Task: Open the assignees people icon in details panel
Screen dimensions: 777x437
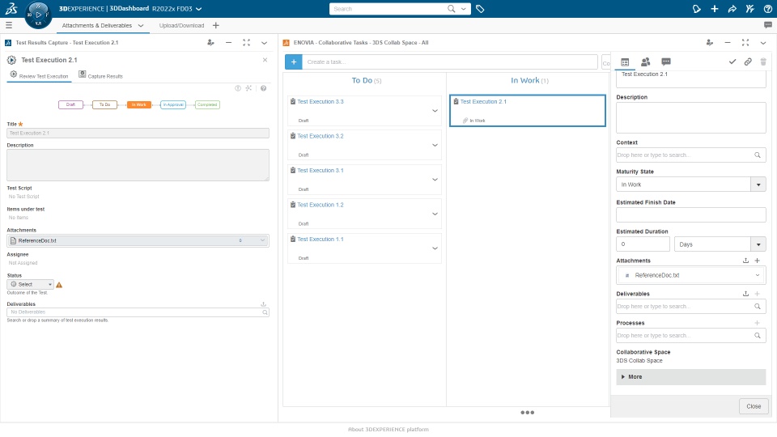Action: point(645,62)
